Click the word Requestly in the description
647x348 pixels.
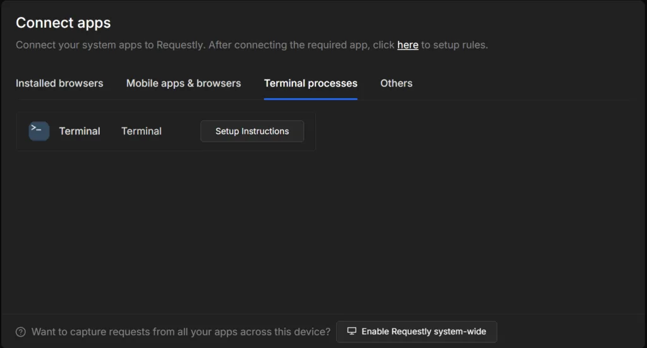181,45
